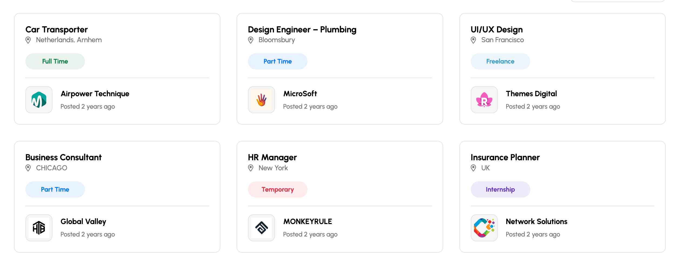Viewport: 676px width, 260px height.
Task: Click the location pin beside Netherlands, Arnhem
Action: point(28,40)
